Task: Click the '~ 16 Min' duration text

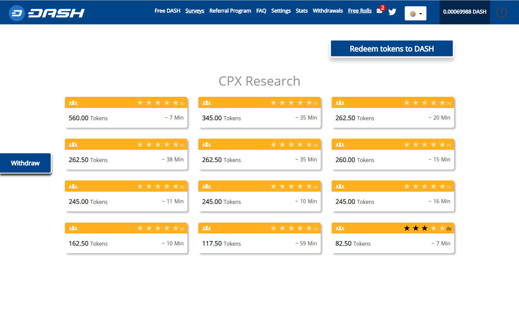Action: pyautogui.click(x=439, y=201)
